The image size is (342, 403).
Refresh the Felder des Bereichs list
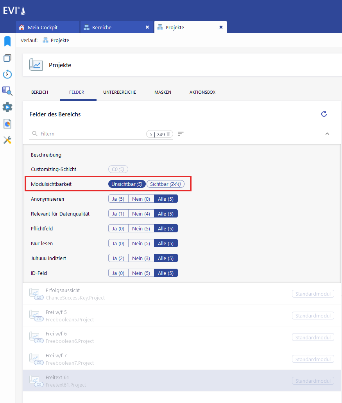324,114
